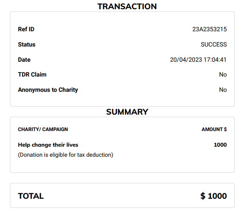
Task: Click the AMOUNT $ column header
Action: click(214, 129)
